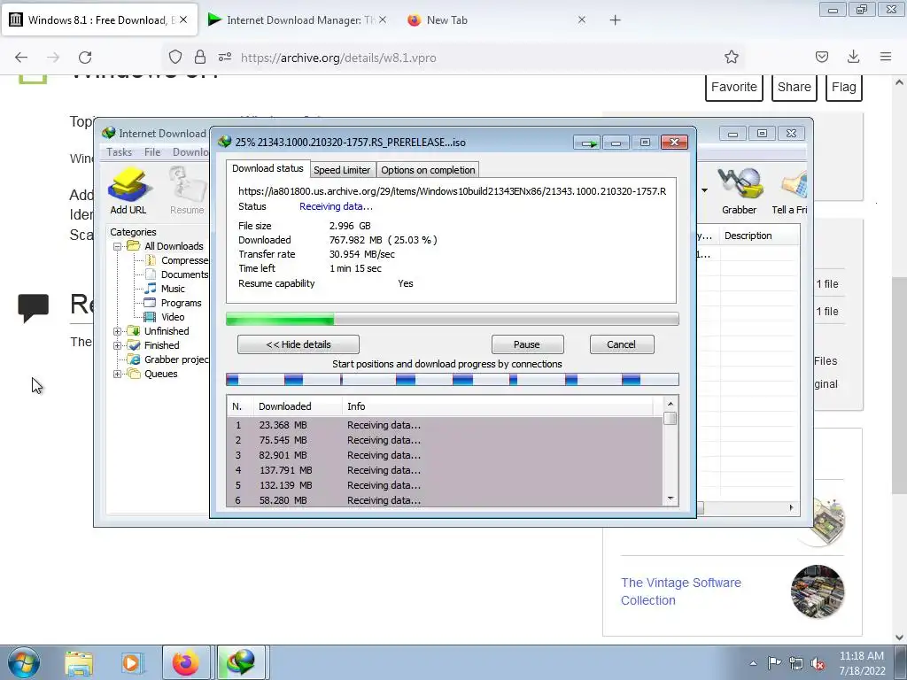Click the Save to Pocket icon
907x680 pixels.
[x=821, y=57]
